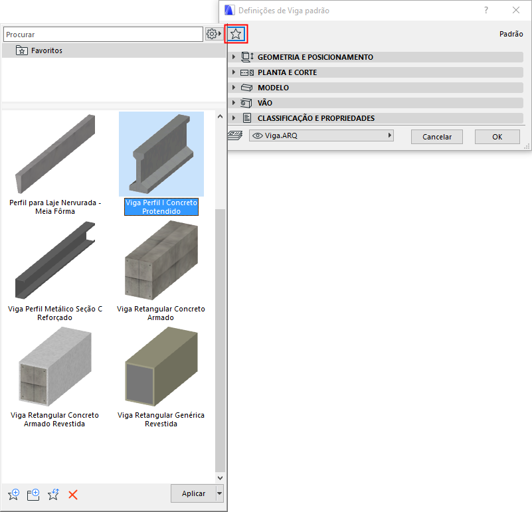Viewport: 532px width, 512px height.
Task: Click the new favorite star-plus icon
Action: pos(13,494)
